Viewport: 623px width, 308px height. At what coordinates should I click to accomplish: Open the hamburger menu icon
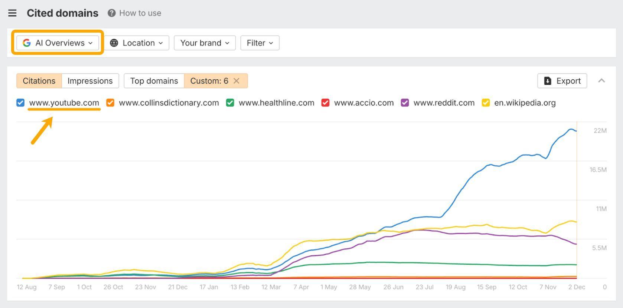[12, 13]
